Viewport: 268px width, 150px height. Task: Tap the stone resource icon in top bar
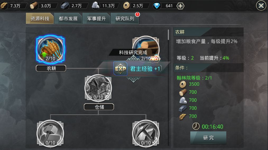tap(95, 6)
